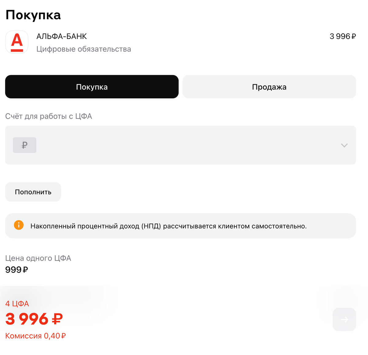Click the Счёт для работы с ЦФА label
This screenshot has width=368, height=355.
coord(48,116)
